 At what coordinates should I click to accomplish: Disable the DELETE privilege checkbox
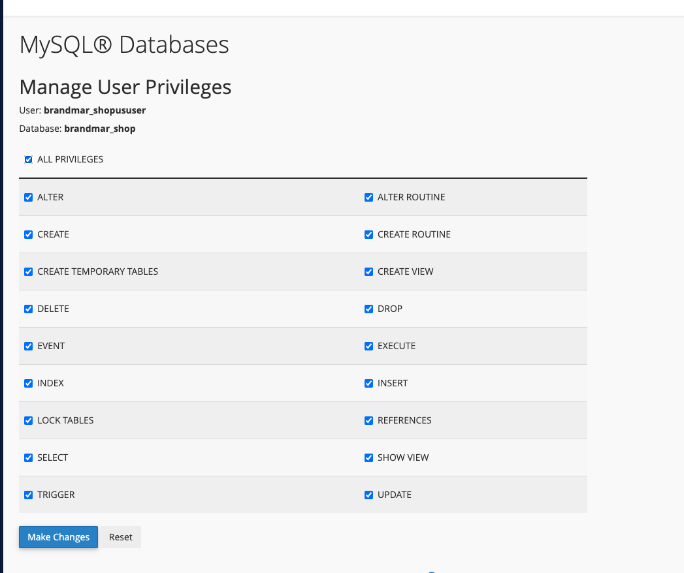[x=28, y=309]
